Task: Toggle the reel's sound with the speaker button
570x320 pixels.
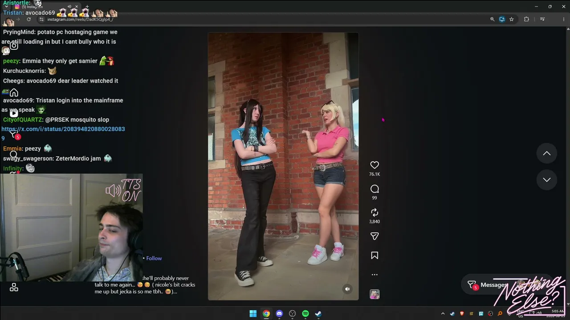Action: point(348,289)
